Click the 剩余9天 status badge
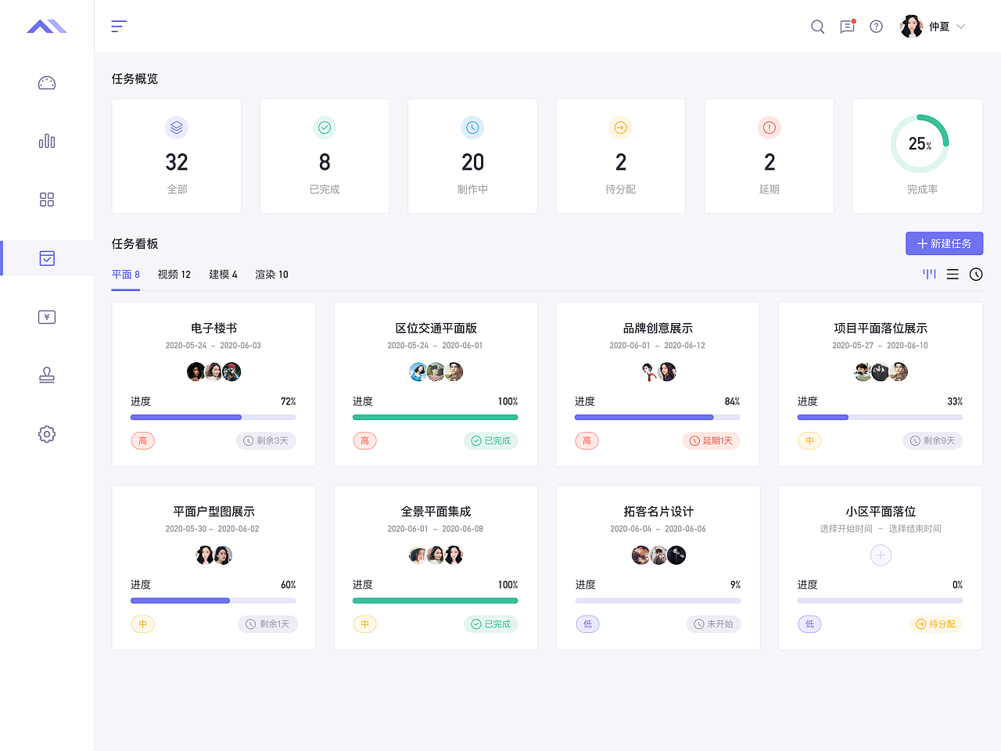This screenshot has height=751, width=1001. (932, 441)
